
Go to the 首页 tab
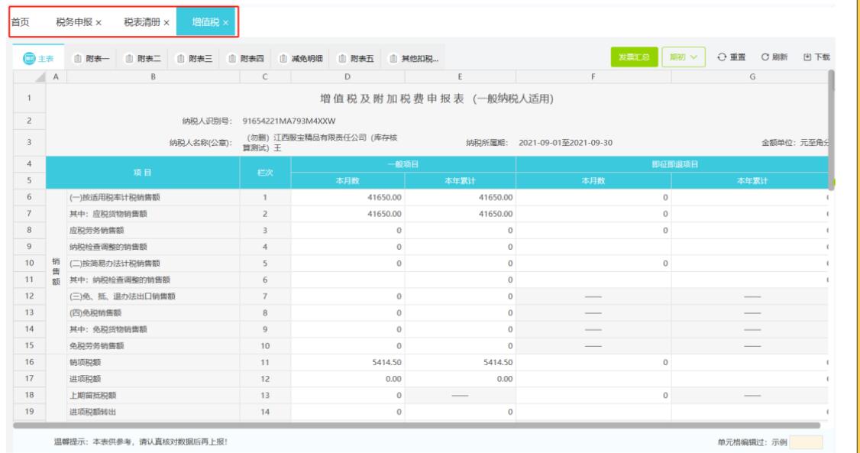[x=21, y=22]
